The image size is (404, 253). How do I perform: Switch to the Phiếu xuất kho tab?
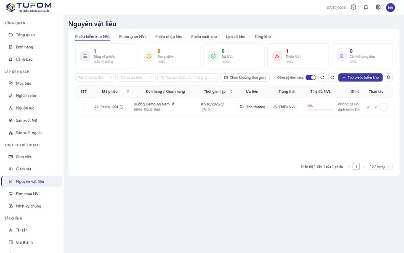pyautogui.click(x=204, y=37)
